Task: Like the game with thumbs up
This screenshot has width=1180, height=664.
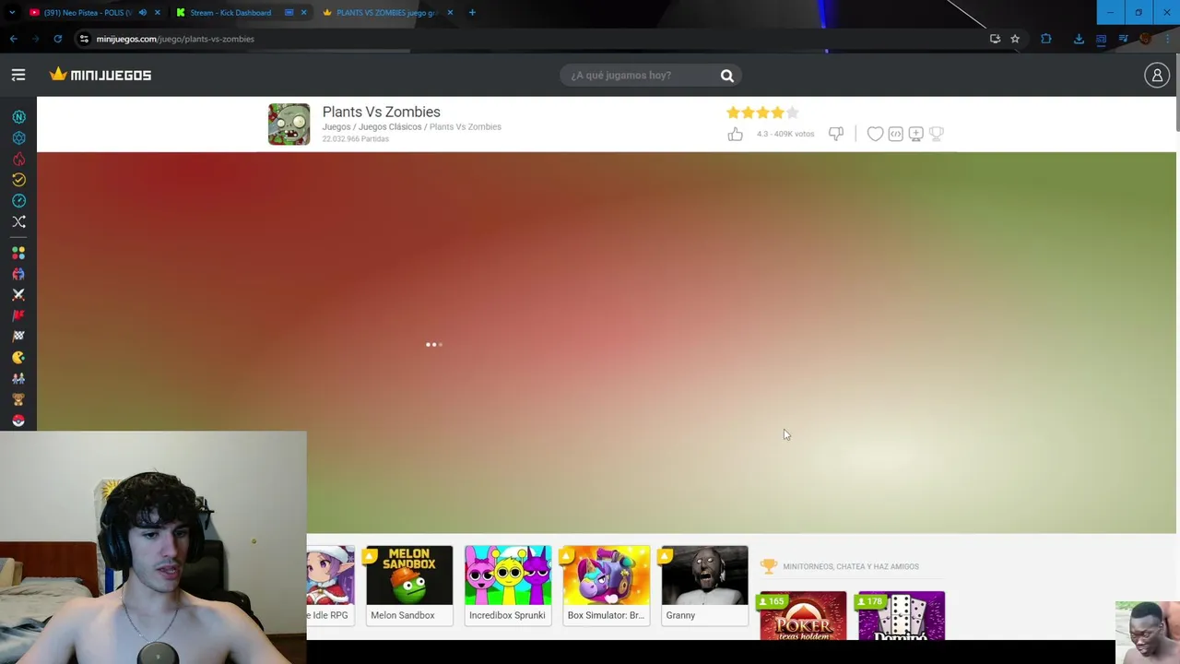Action: pyautogui.click(x=735, y=135)
